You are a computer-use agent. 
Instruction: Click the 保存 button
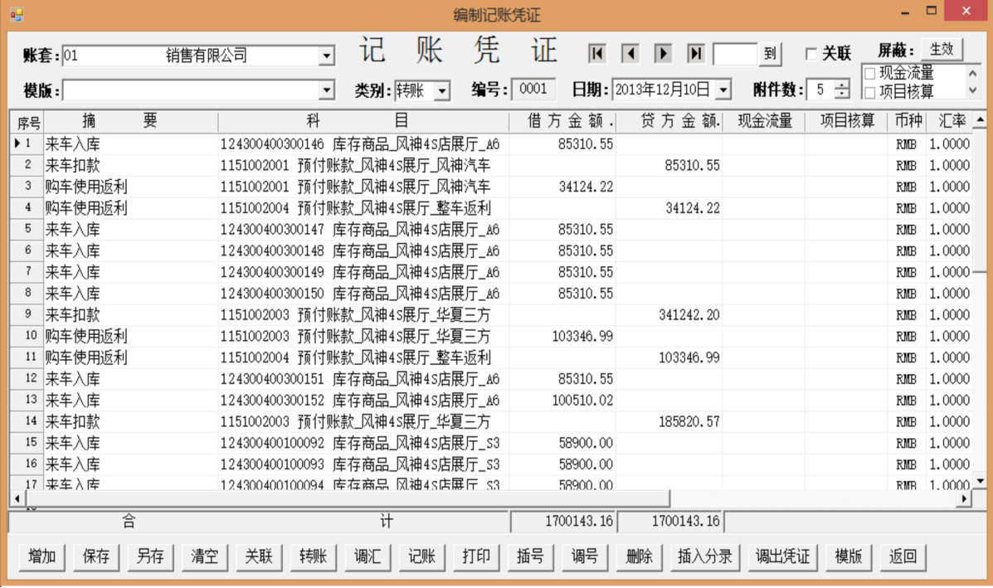[96, 556]
